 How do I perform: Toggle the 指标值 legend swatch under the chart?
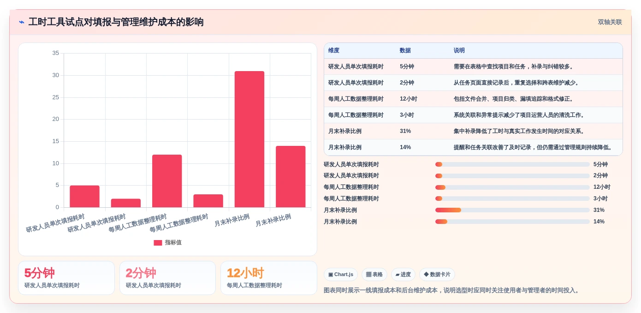click(158, 243)
